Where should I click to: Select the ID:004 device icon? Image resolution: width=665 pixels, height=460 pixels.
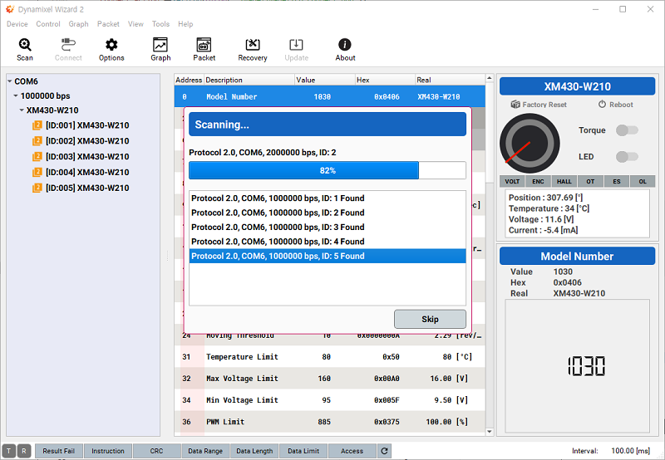pos(37,173)
